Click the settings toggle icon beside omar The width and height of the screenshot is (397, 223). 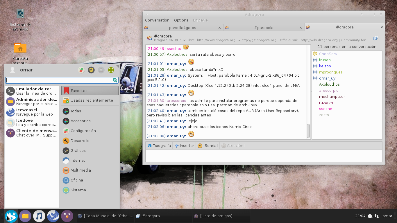click(81, 70)
